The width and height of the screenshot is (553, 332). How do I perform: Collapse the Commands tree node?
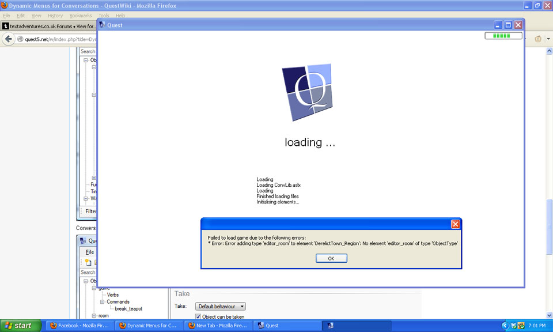102,301
